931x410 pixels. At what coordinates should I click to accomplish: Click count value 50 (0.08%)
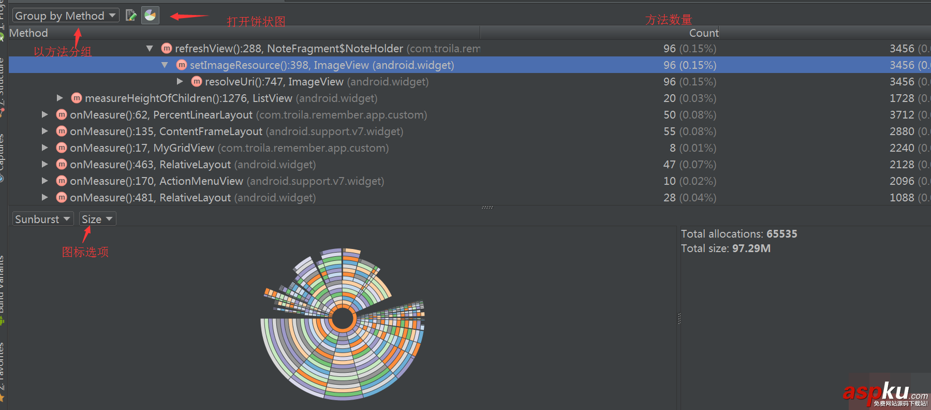[690, 115]
